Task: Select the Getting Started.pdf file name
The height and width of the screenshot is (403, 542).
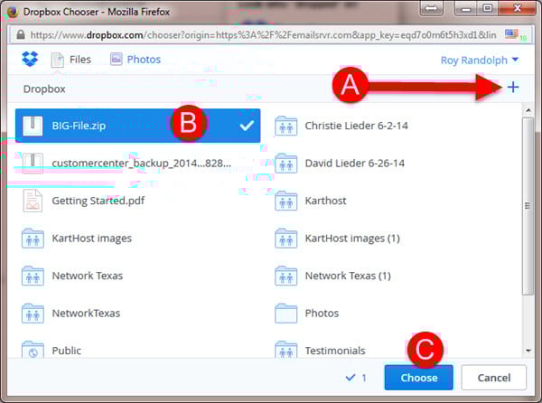Action: pyautogui.click(x=98, y=201)
